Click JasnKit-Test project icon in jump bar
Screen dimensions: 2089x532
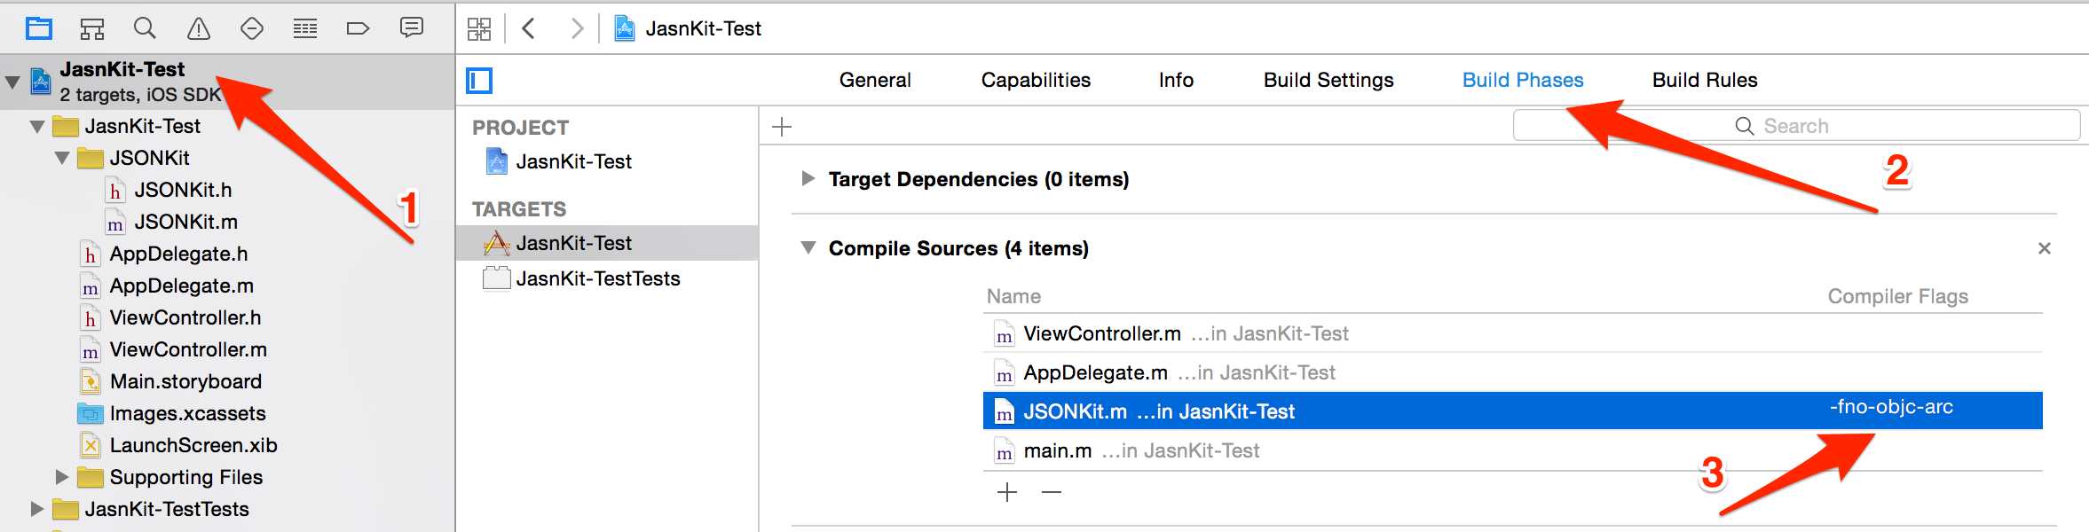coord(625,28)
